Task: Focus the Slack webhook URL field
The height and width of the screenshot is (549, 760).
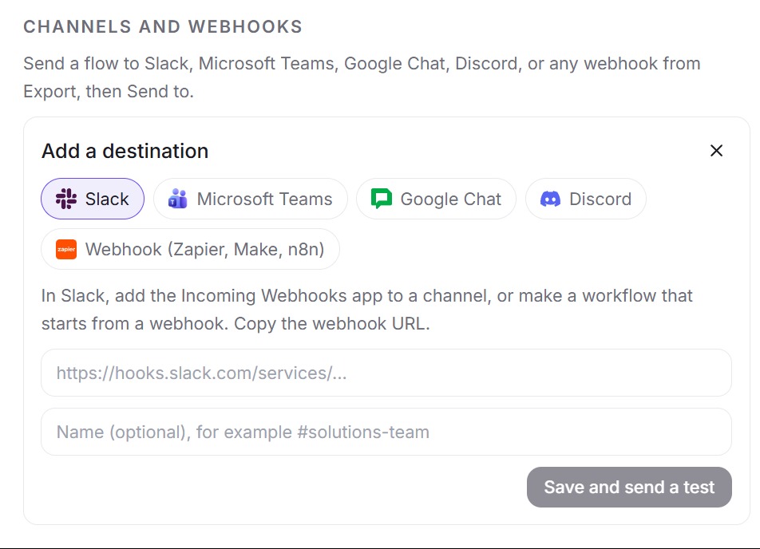Action: 386,373
